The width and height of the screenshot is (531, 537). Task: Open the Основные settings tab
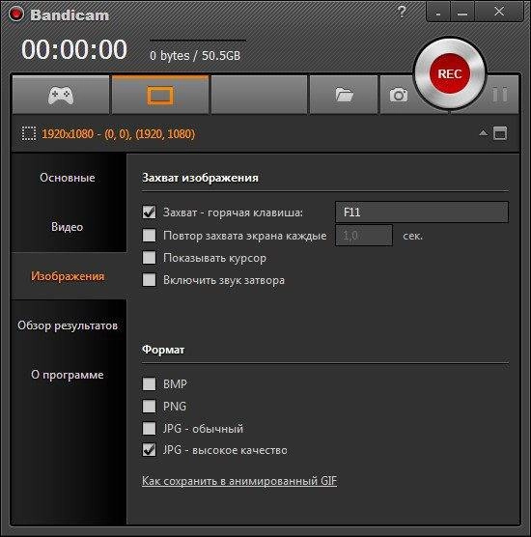[x=68, y=178]
